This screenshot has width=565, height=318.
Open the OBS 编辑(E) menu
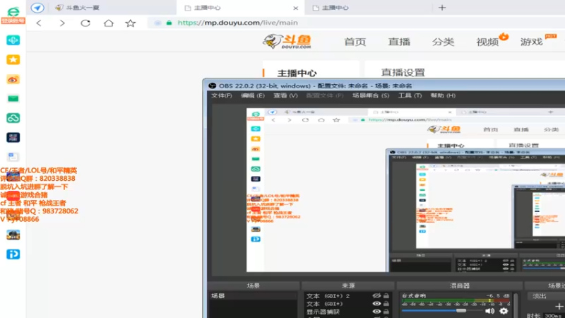[253, 95]
